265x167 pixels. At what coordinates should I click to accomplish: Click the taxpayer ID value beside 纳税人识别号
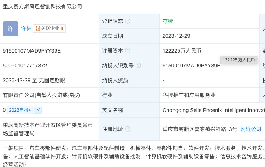(x=191, y=66)
